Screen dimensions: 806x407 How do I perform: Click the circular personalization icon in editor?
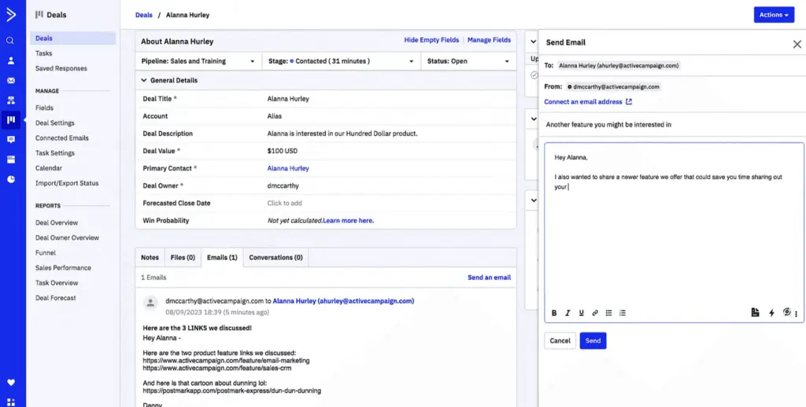(x=786, y=312)
